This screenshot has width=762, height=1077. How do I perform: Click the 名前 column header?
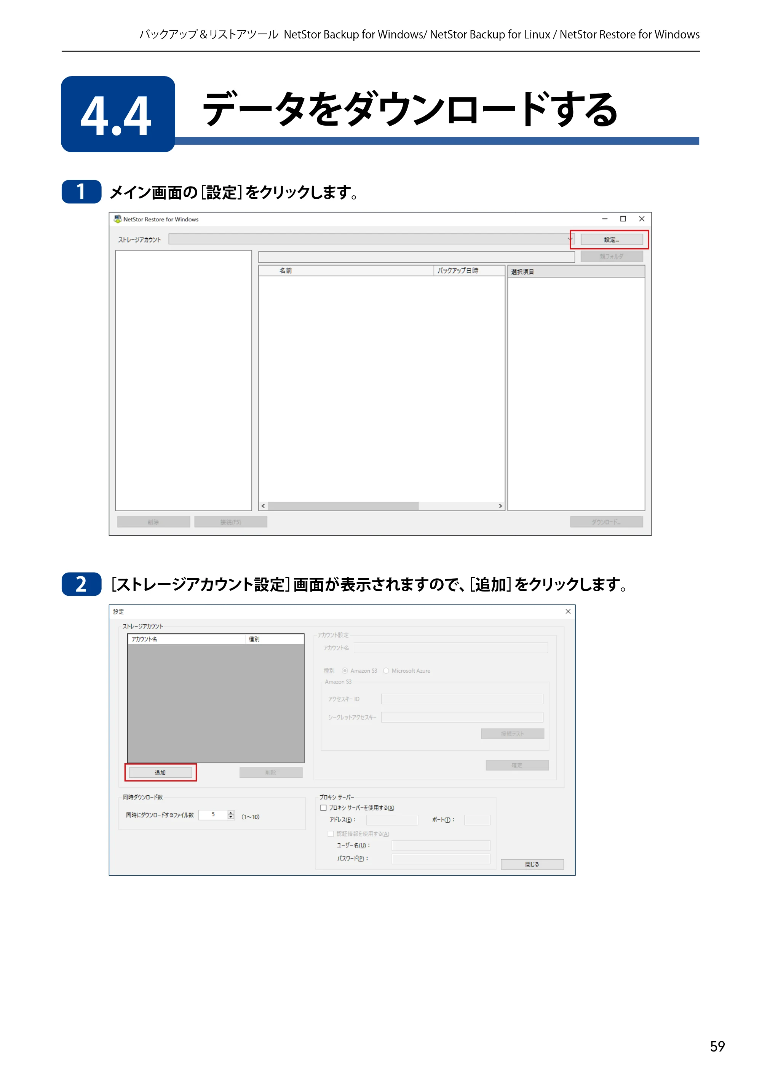coord(346,271)
